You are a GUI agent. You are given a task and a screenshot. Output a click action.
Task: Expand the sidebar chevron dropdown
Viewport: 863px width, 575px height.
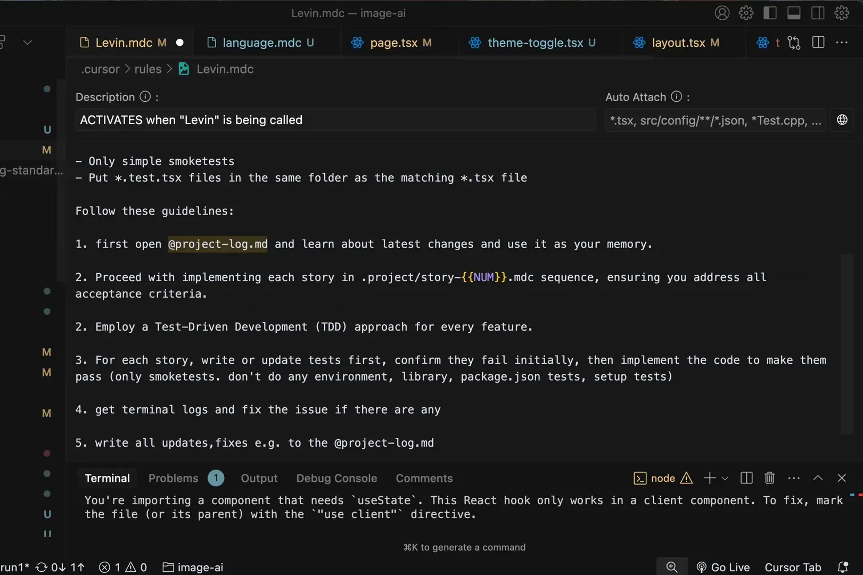pos(28,42)
